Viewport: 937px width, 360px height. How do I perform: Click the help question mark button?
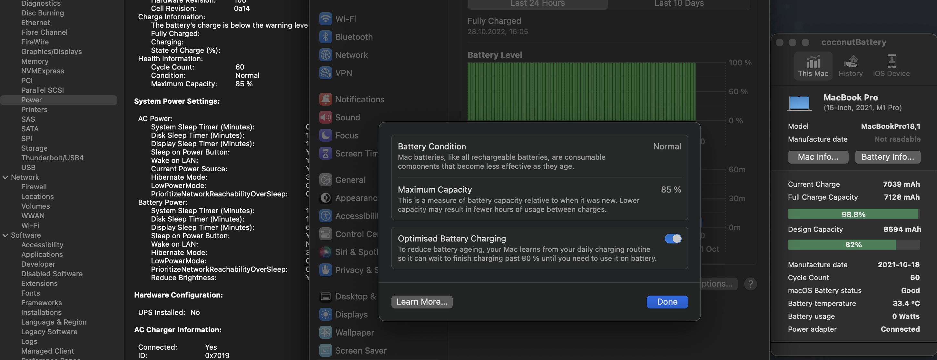coord(750,284)
